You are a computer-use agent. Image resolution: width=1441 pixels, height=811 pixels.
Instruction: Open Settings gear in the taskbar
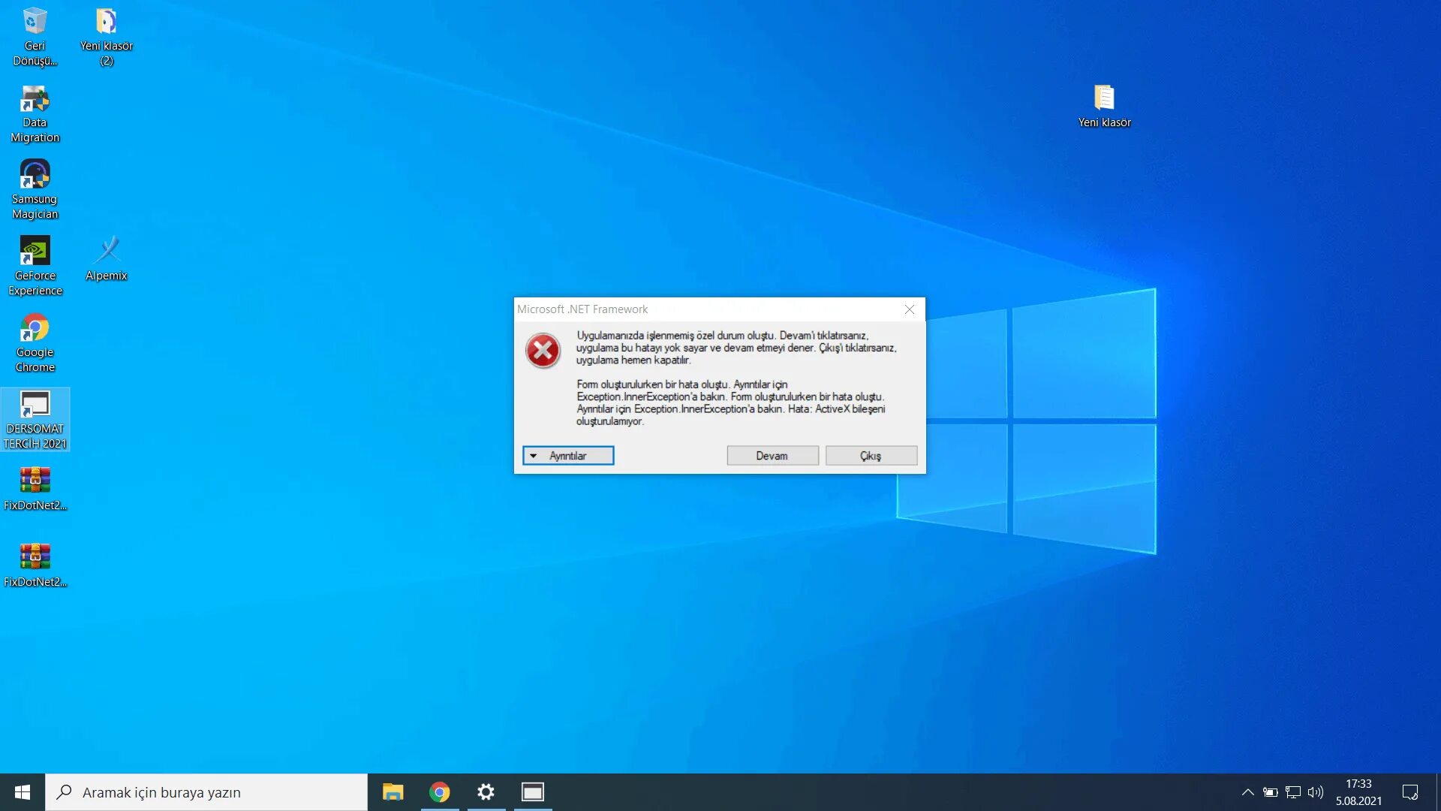coord(486,792)
